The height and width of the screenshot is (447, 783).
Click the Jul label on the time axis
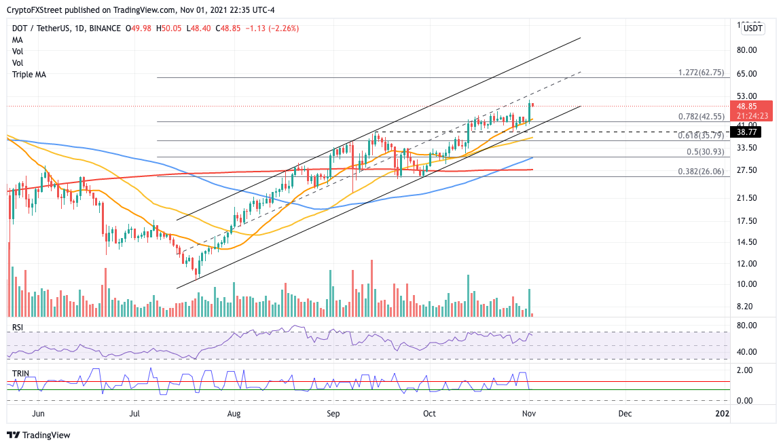tap(135, 414)
